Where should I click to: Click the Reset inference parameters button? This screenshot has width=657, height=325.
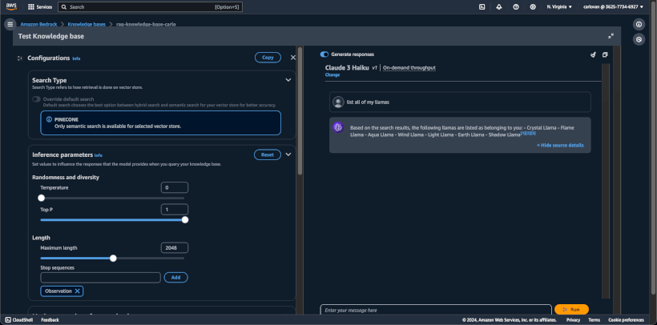click(268, 154)
